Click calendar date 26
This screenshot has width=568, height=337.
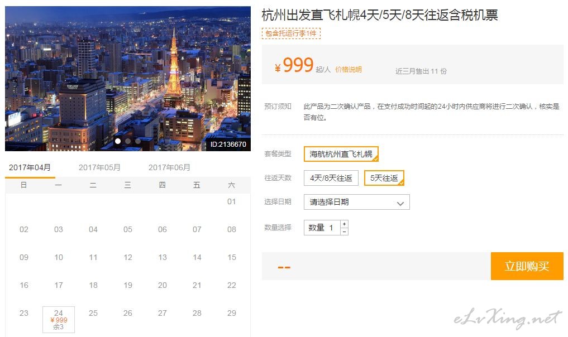coord(128,313)
